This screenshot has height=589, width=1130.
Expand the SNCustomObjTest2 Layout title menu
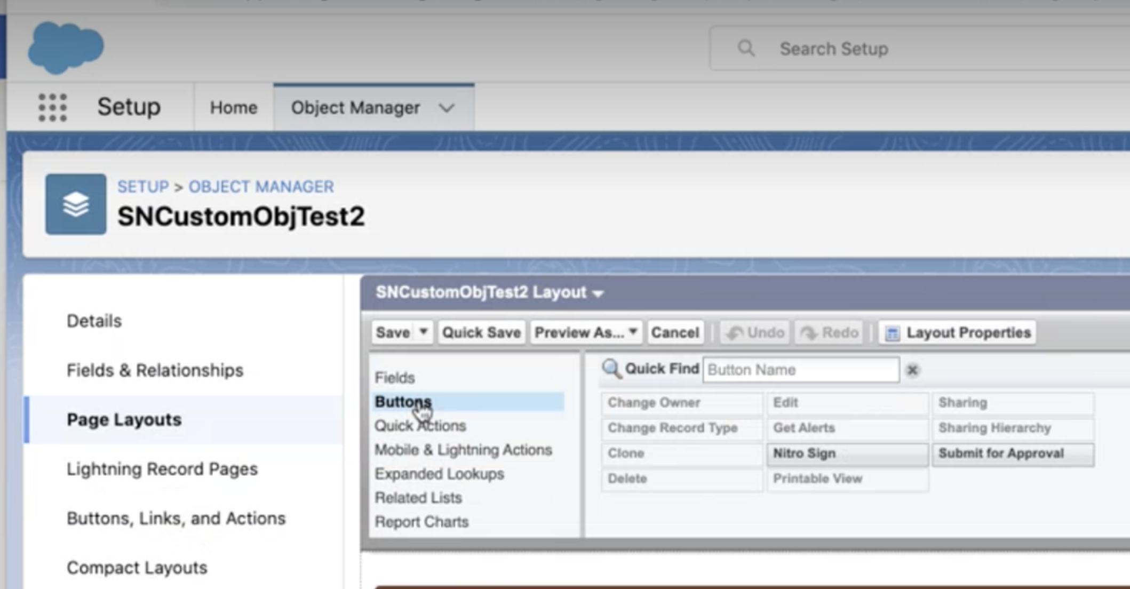click(599, 293)
